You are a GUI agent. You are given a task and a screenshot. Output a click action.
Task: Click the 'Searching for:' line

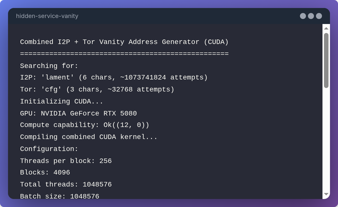[49, 66]
